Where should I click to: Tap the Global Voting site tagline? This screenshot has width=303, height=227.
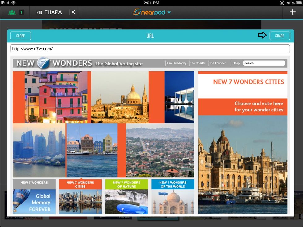[119, 64]
